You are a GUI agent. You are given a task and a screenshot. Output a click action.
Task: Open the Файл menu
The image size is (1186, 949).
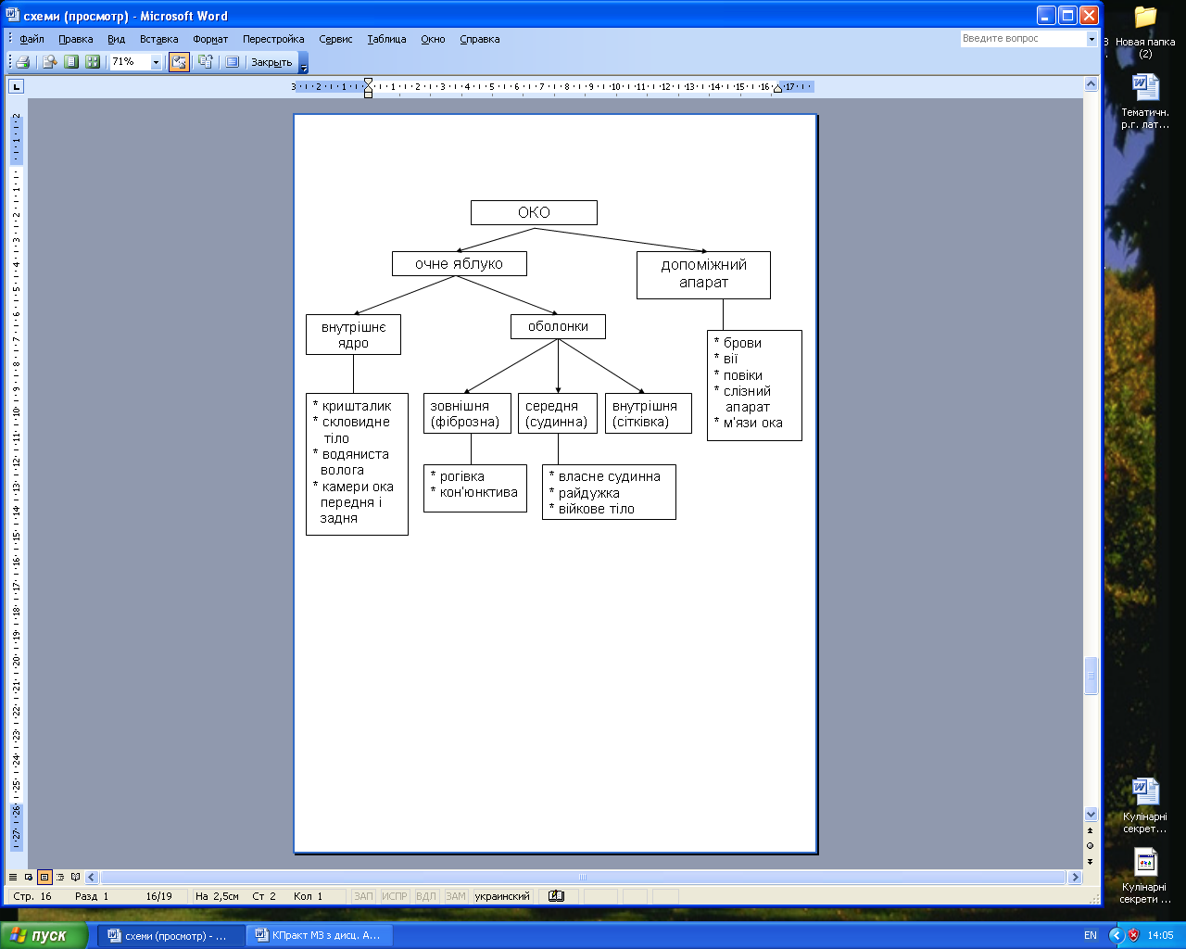point(32,39)
